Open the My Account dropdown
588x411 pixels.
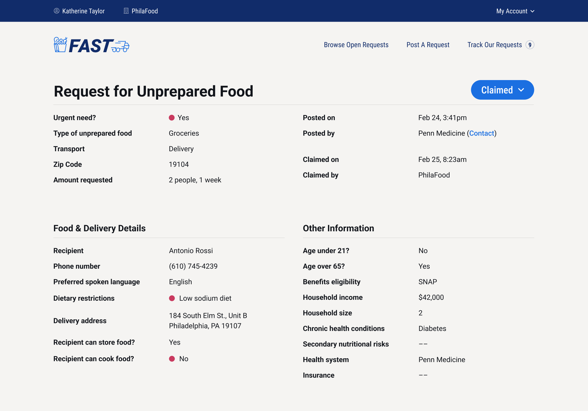pyautogui.click(x=515, y=11)
